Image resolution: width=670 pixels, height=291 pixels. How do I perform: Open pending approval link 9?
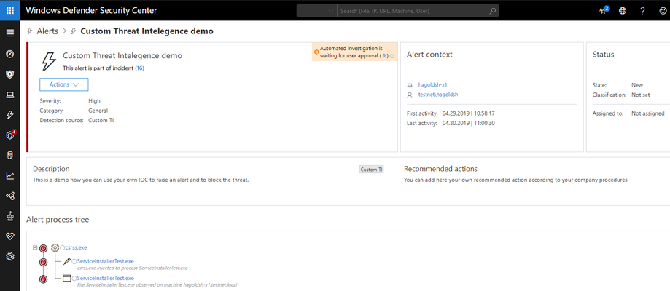pos(384,56)
